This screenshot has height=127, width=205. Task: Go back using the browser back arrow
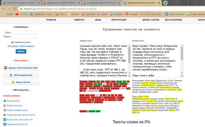4,9
